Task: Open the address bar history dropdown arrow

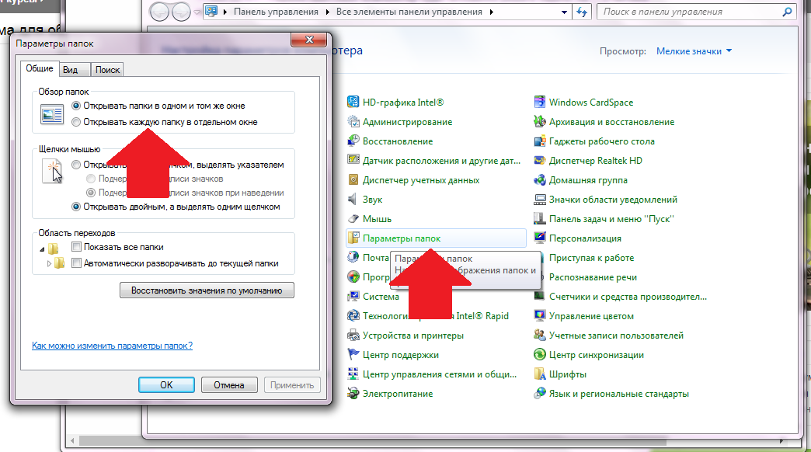Action: pyautogui.click(x=564, y=12)
